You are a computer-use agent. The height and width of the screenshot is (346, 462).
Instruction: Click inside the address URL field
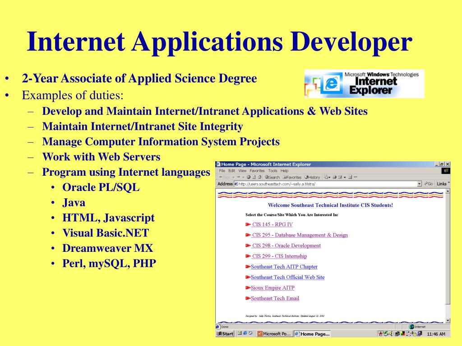[328, 184]
